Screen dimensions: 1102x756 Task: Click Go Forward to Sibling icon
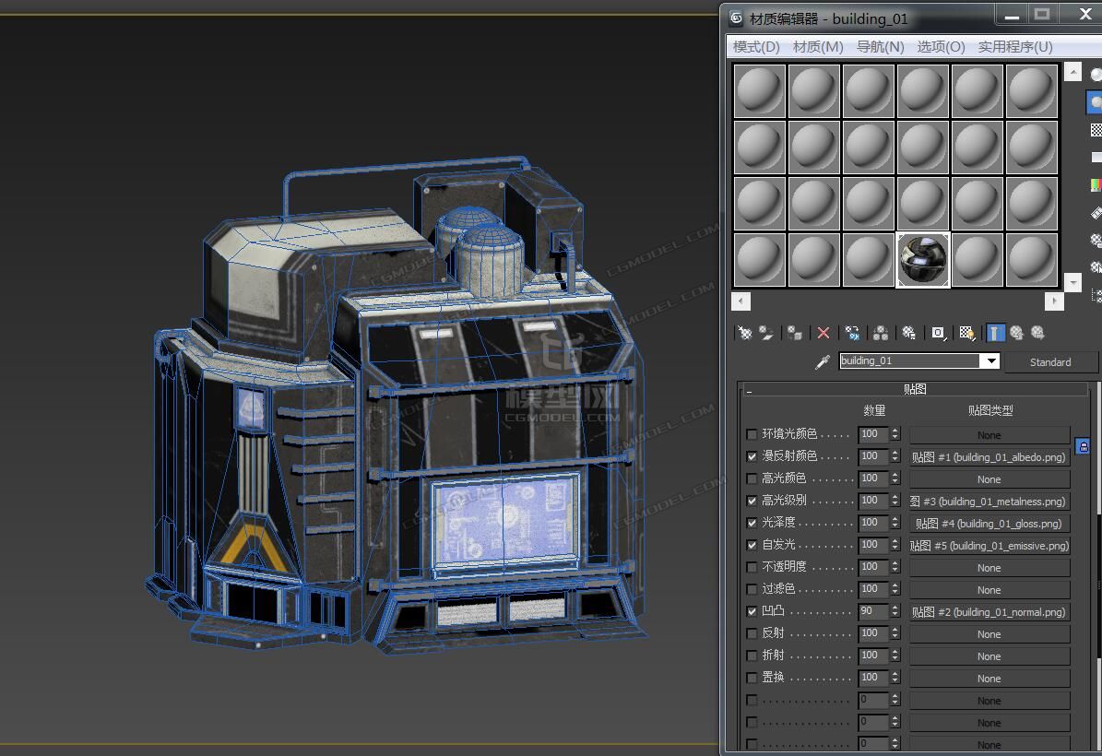point(1038,333)
